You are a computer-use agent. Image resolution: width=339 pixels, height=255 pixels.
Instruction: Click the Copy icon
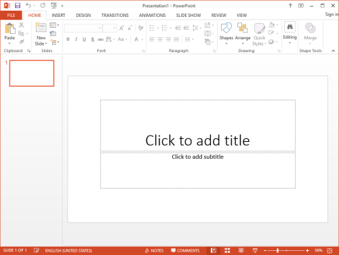(21, 33)
